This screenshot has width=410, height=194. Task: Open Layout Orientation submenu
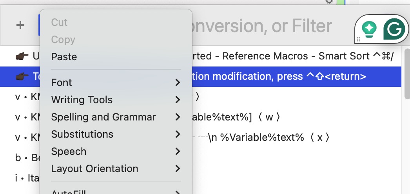click(x=116, y=169)
